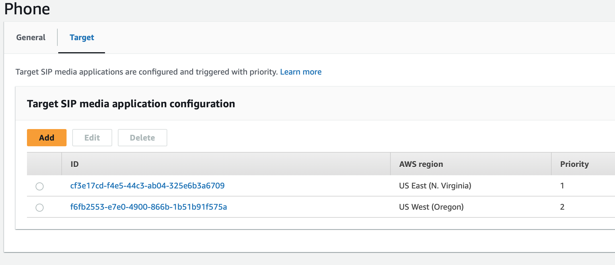
Task: Sort by the Priority column header
Action: click(x=574, y=164)
